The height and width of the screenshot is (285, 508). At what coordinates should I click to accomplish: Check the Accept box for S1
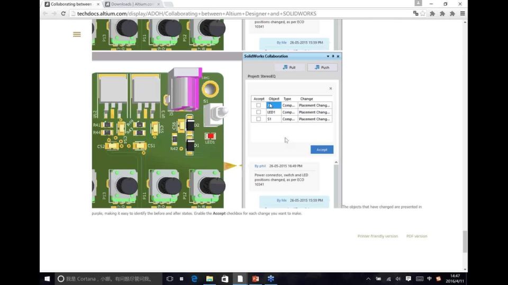click(x=259, y=119)
